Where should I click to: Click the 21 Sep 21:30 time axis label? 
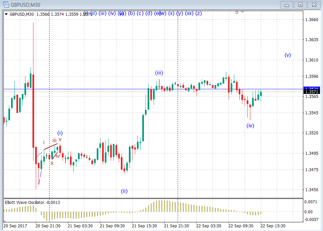pos(176,226)
